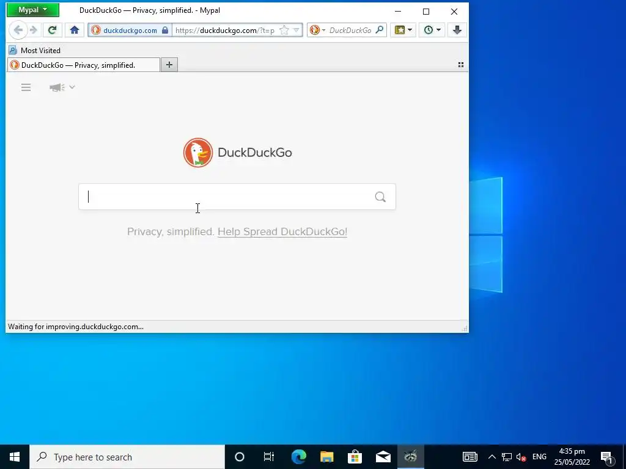Image resolution: width=626 pixels, height=469 pixels.
Task: Open the tab groups grid icon
Action: (x=461, y=65)
